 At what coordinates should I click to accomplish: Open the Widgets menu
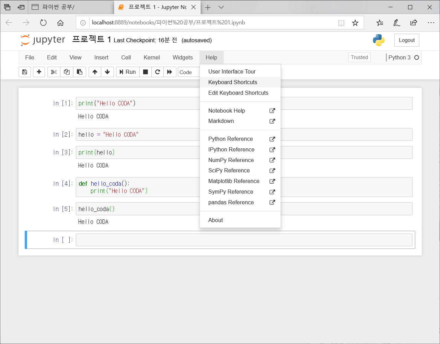(183, 58)
